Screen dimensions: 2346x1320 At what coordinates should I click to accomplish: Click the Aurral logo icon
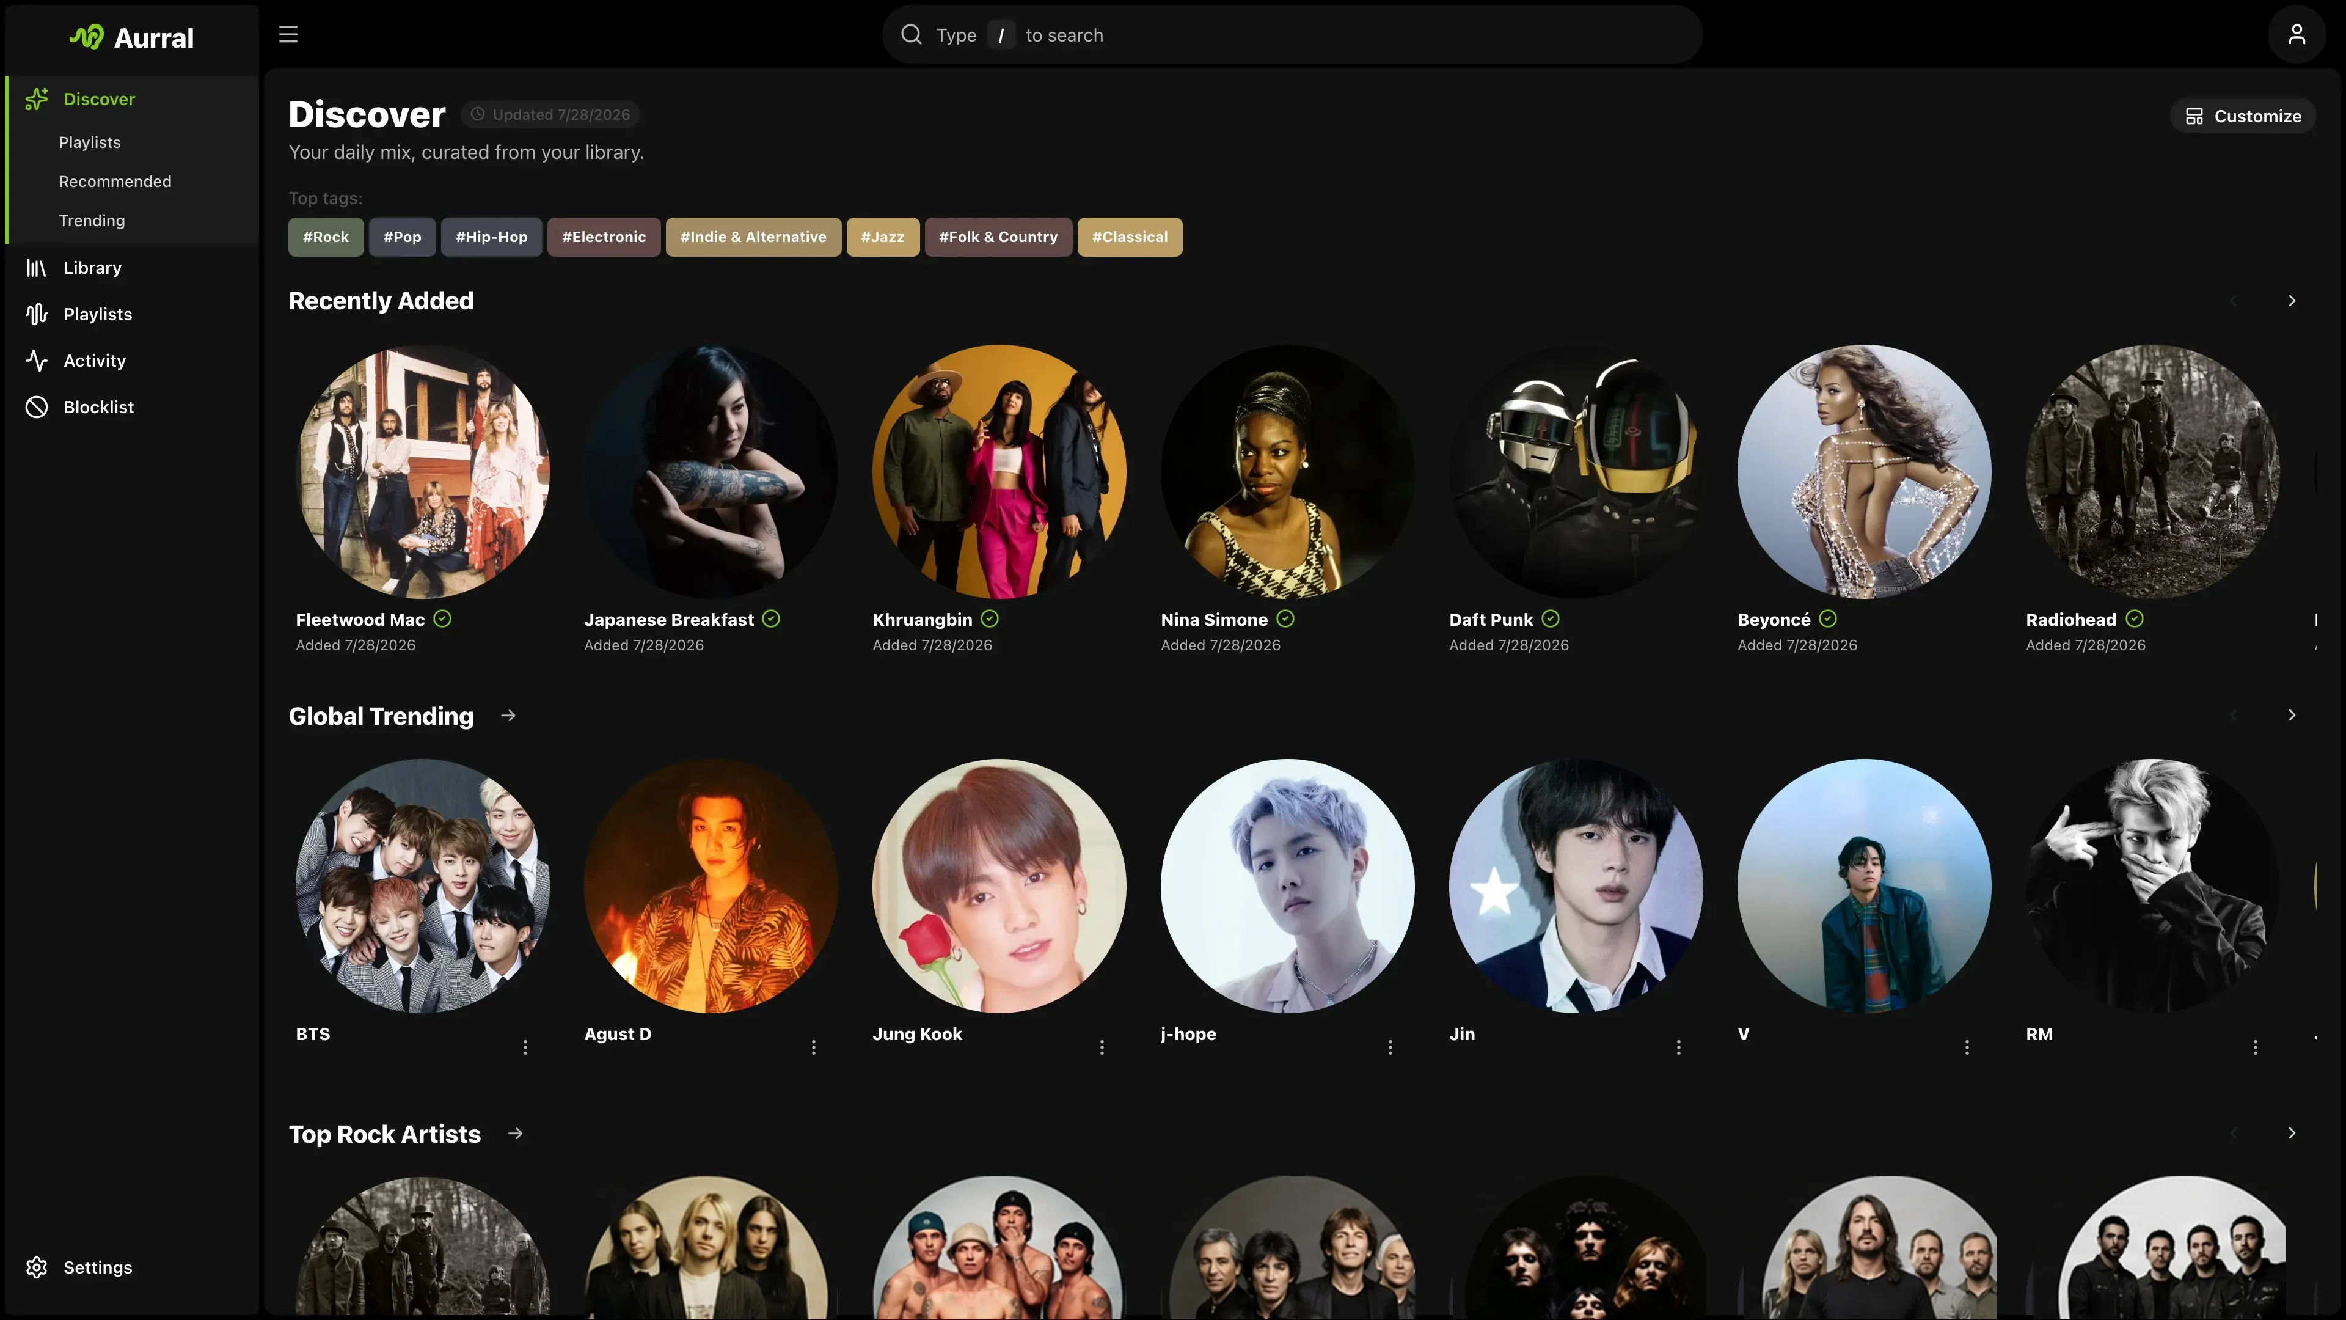click(x=87, y=37)
